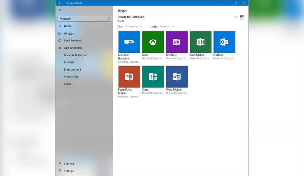Image resolution: width=304 pixels, height=176 pixels.
Task: Open the OneNote app tile
Action: point(177,42)
